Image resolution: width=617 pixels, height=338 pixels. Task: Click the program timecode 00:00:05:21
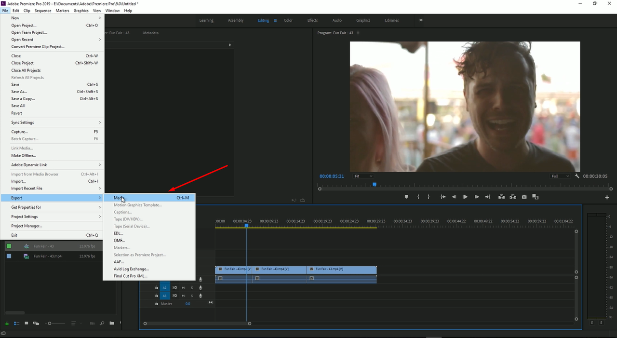[x=332, y=176]
